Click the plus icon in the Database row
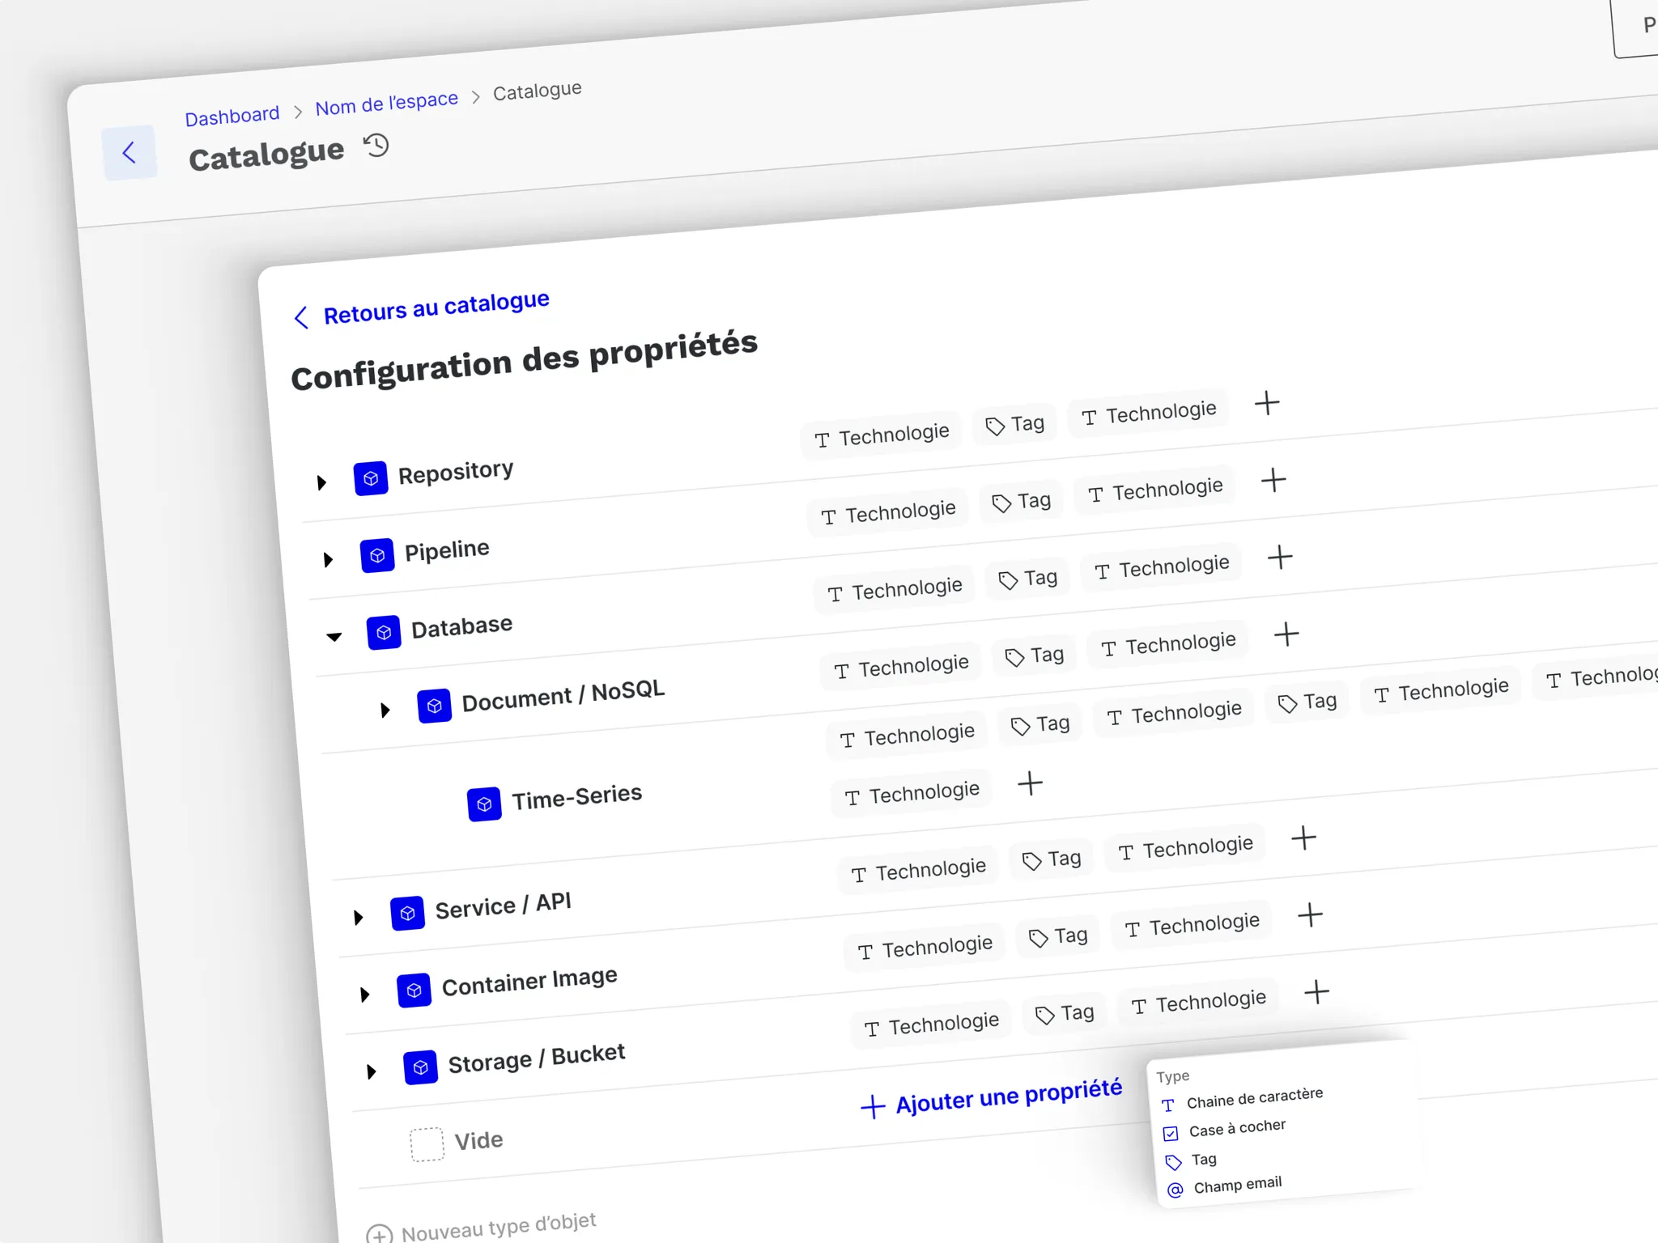This screenshot has width=1658, height=1243. [x=1280, y=557]
